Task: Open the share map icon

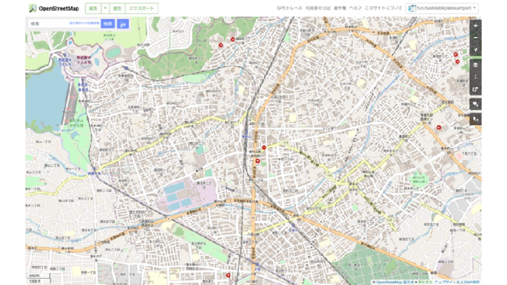Action: 476,89
